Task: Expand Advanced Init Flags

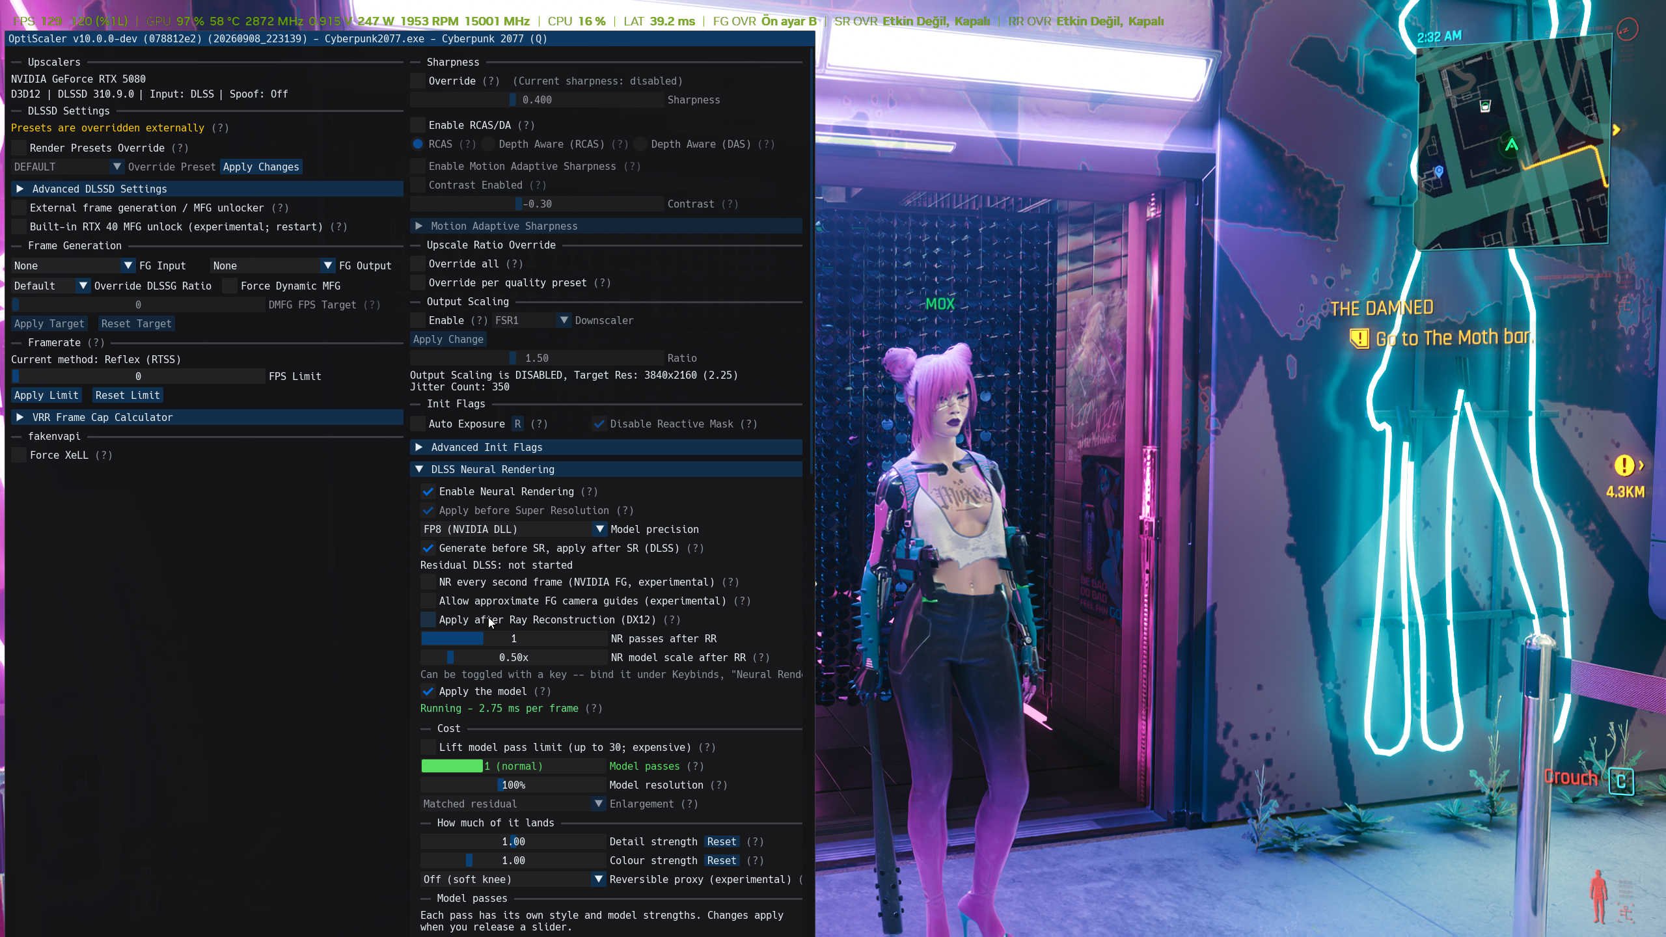Action: [606, 447]
